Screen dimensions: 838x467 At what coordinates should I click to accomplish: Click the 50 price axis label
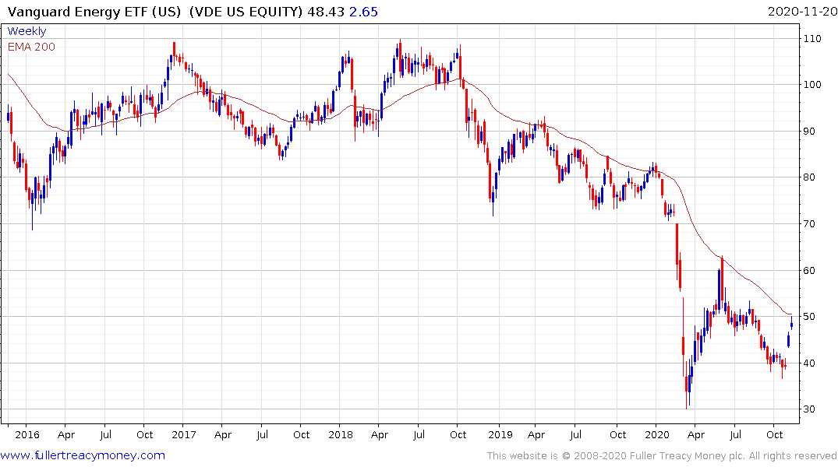pyautogui.click(x=809, y=317)
